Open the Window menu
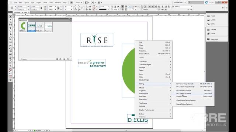This screenshot has width=236, height=132. point(58,3)
